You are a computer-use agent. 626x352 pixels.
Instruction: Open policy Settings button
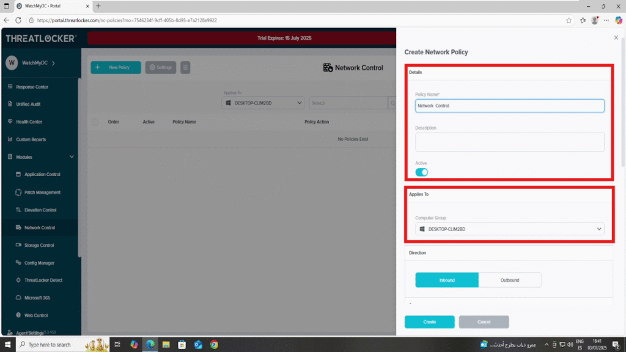(x=161, y=67)
